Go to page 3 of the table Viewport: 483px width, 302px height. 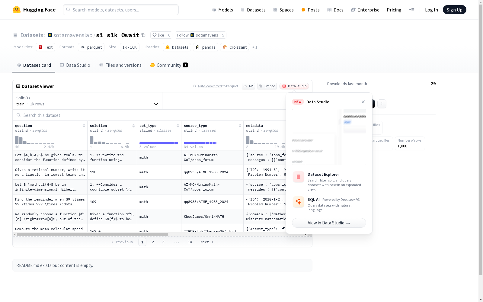coord(164,242)
